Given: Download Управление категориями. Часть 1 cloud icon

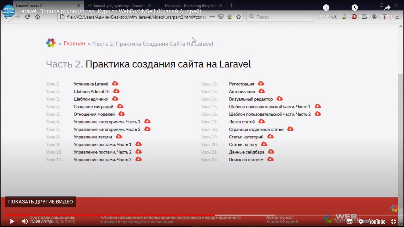Looking at the screenshot, I should tap(147, 121).
